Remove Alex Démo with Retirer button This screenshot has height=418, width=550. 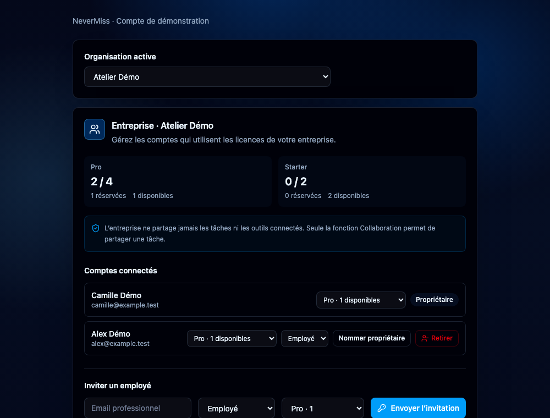(x=437, y=338)
